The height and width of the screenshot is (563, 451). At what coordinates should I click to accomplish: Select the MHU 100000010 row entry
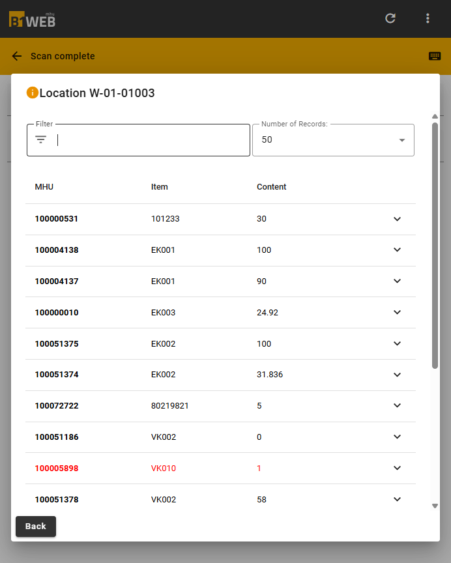[220, 312]
